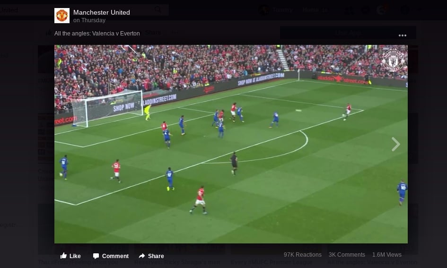
Task: Click the Manchester United crest avatar
Action: pos(62,16)
